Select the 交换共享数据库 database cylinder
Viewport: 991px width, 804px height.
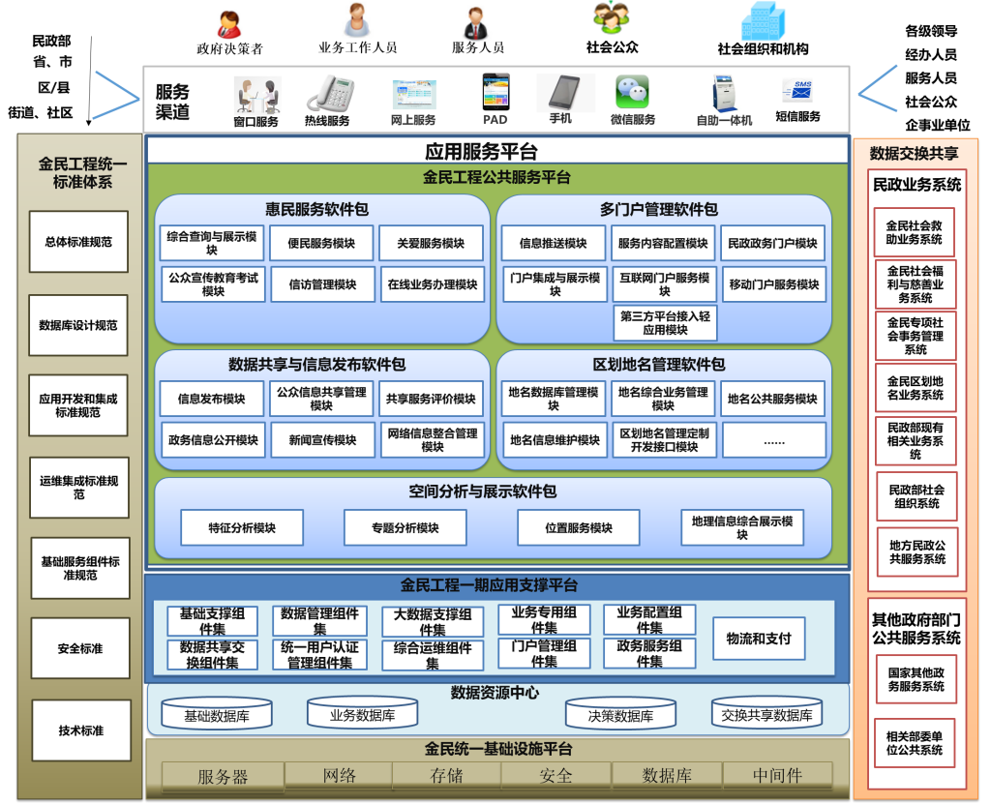point(766,714)
